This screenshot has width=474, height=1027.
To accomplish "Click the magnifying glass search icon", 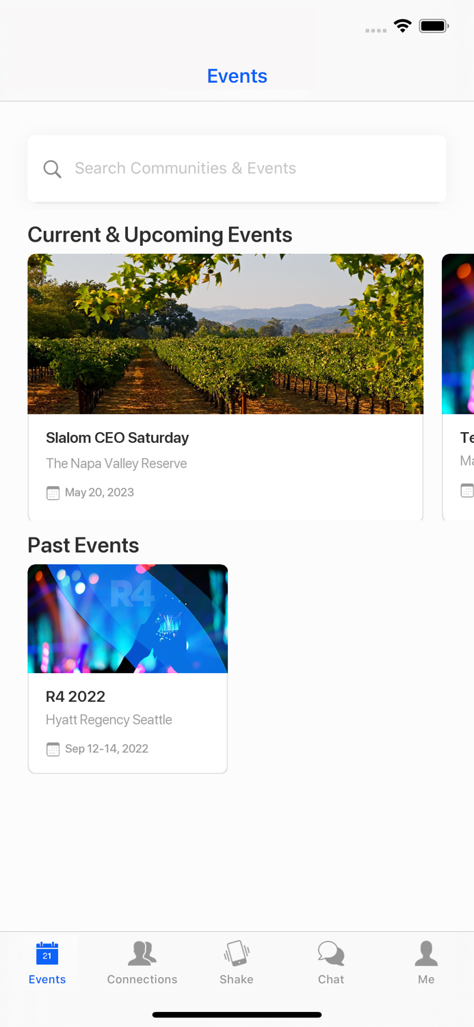I will pyautogui.click(x=52, y=168).
